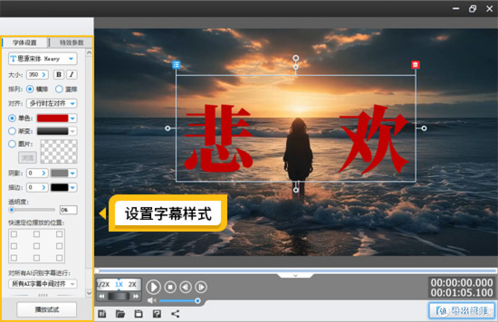Click scroll-down arrow of settings panel
Image resolution: width=498 pixels, height=322 pixels.
[89, 293]
